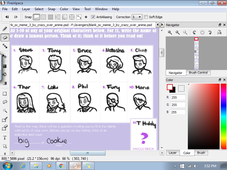Switch to the Layer tab
This screenshot has width=227, height=170.
173,153
